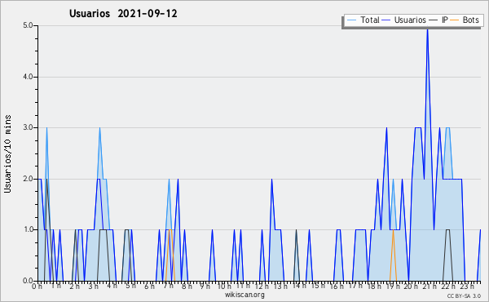The width and height of the screenshot is (489, 302).
Task: Click the chart title Usuarios 2021-09-12
Action: [123, 13]
